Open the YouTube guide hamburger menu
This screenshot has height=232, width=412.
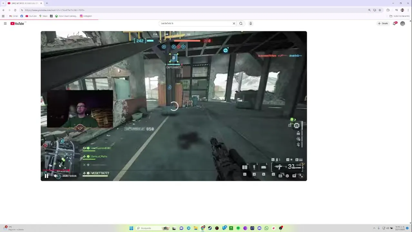point(5,24)
